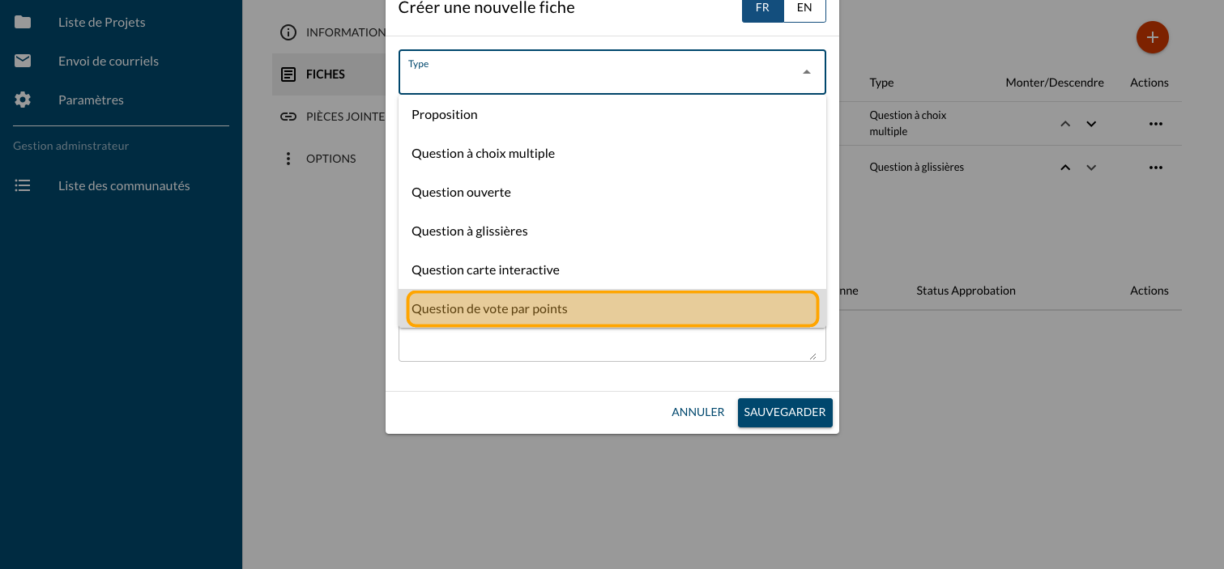Open actions menu for Question à choix multiple row
The width and height of the screenshot is (1224, 569).
(x=1155, y=124)
